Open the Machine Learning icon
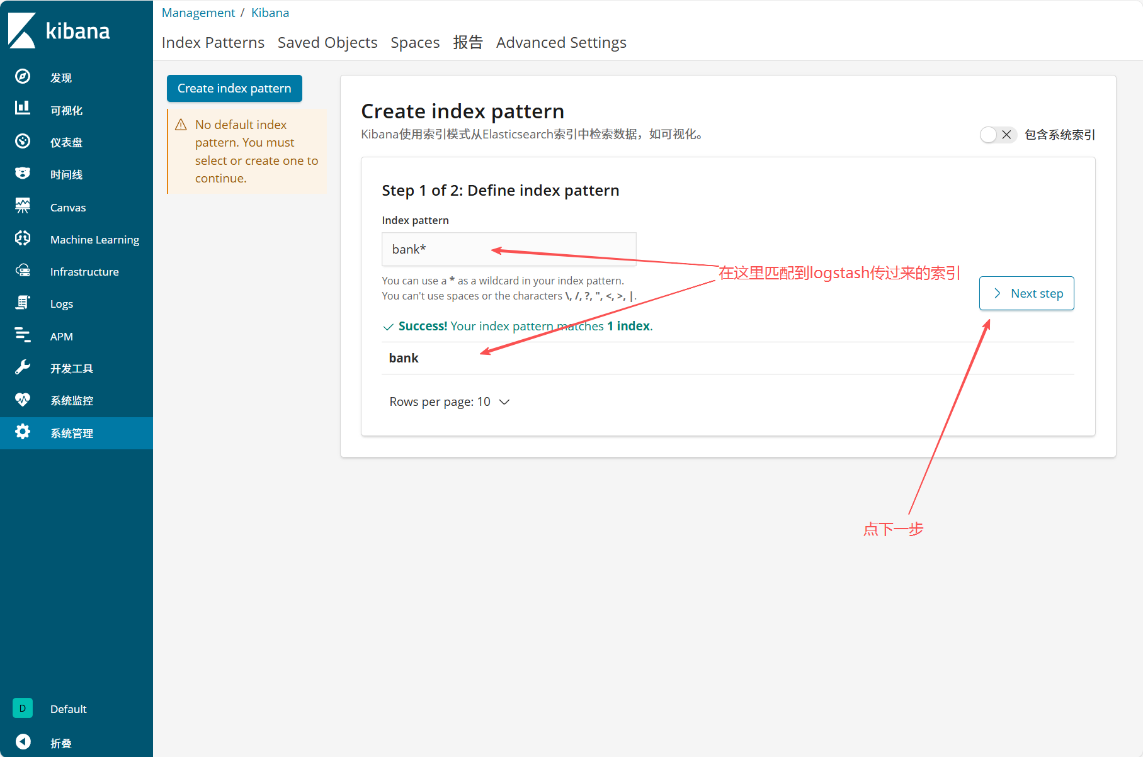This screenshot has height=757, width=1143. (x=23, y=238)
